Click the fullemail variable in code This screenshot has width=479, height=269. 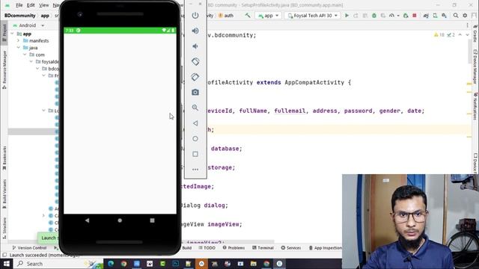coord(290,111)
